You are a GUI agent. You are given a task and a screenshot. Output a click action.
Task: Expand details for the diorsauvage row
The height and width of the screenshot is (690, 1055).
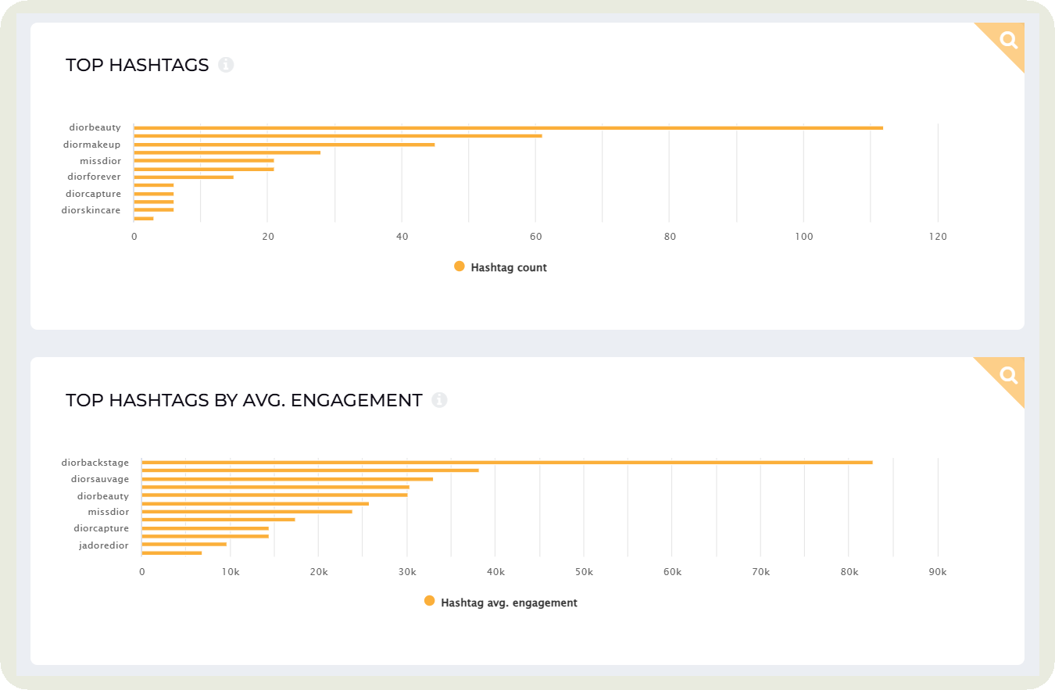(x=99, y=479)
